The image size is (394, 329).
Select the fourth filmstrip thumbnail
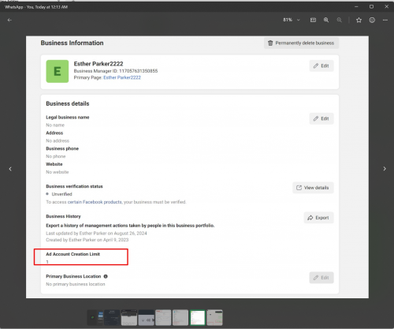(x=147, y=318)
